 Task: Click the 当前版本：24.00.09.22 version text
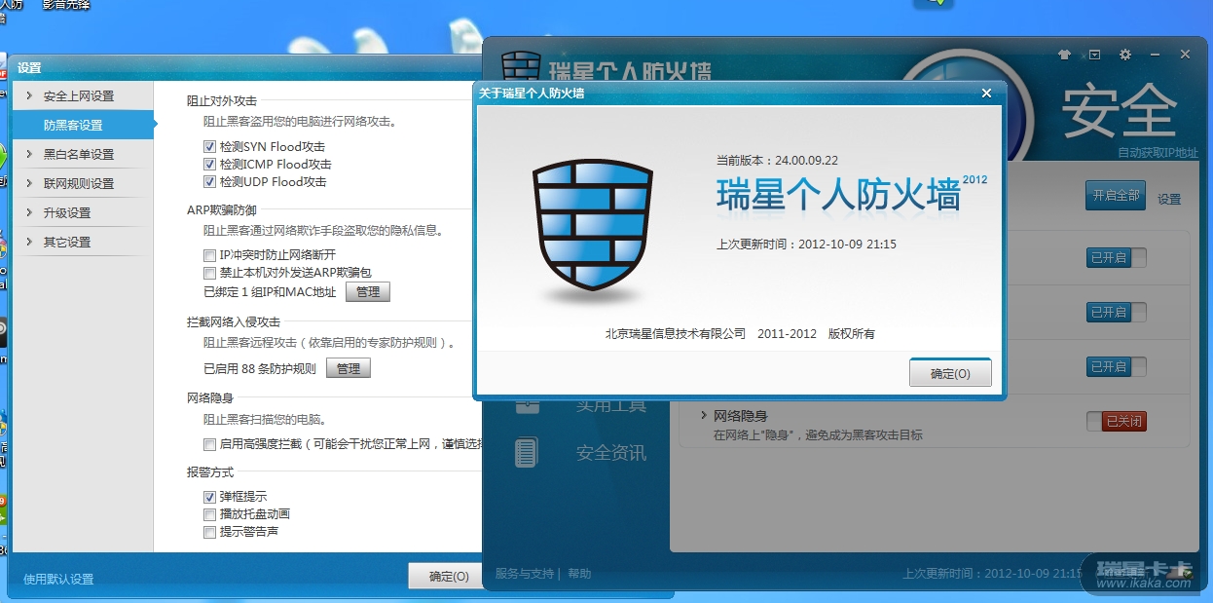click(x=777, y=160)
